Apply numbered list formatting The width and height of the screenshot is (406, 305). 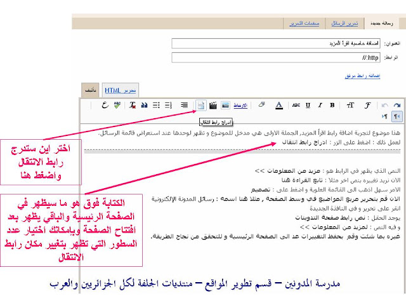pyautogui.click(x=168, y=105)
